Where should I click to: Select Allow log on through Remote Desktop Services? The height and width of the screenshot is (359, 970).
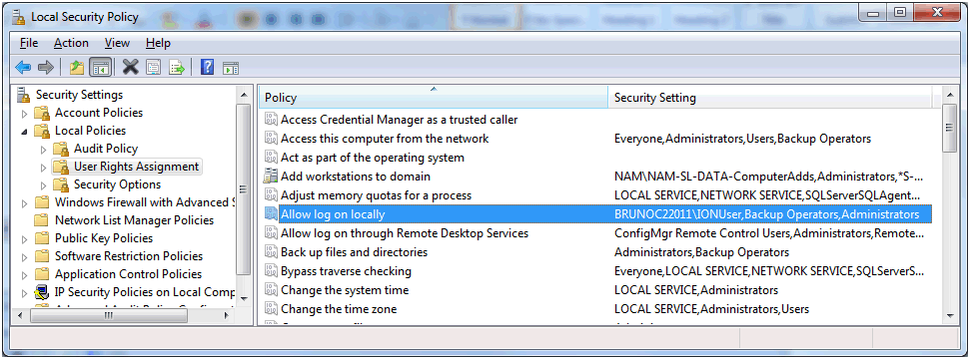point(405,233)
